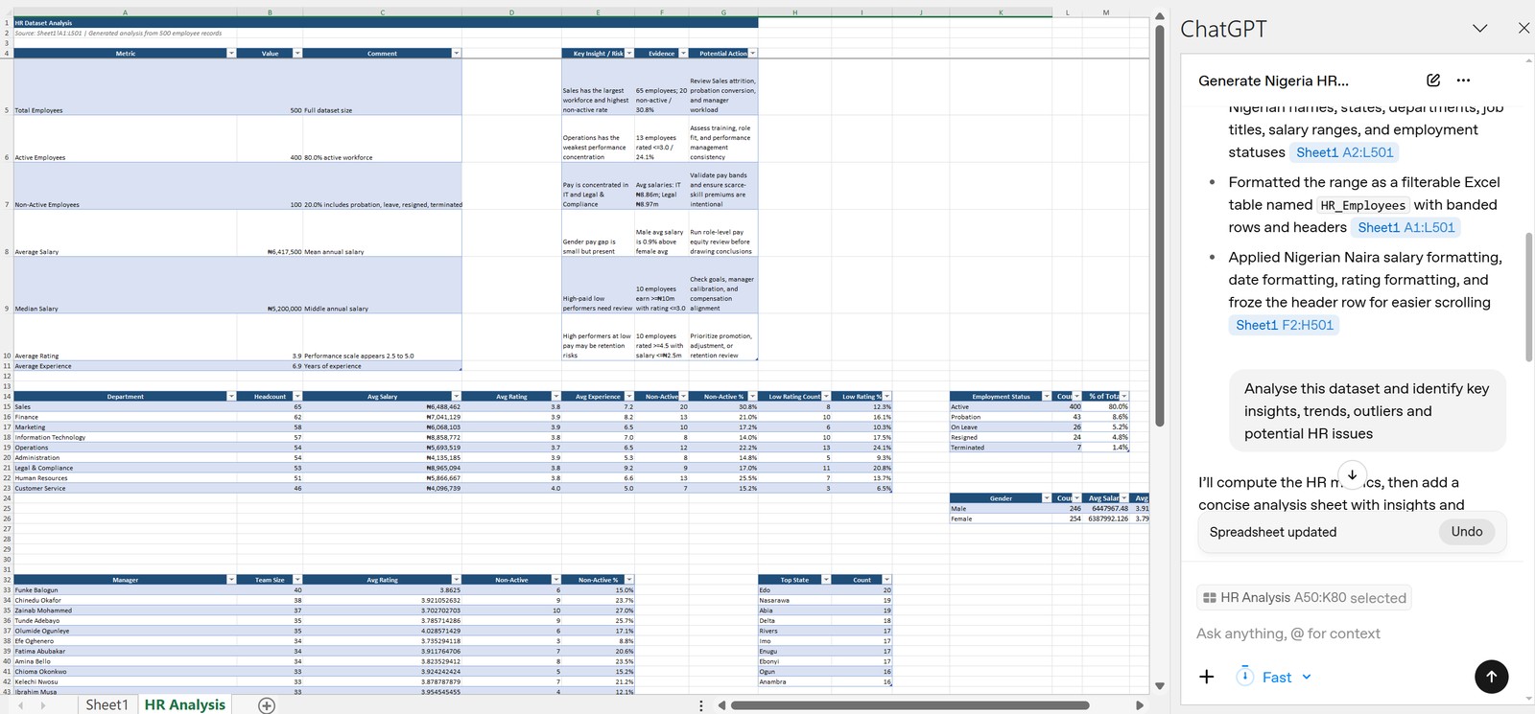Open the Employment Status filter dropdown
The height and width of the screenshot is (714, 1535).
[x=1047, y=396]
